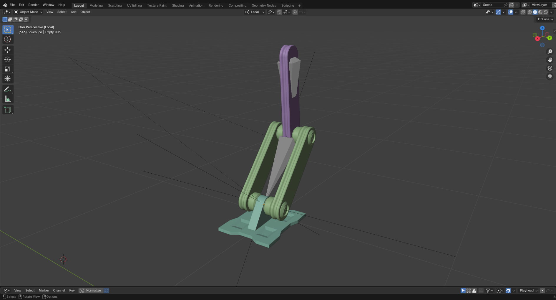Open the Options popover in viewport
The image size is (556, 300).
[545, 19]
